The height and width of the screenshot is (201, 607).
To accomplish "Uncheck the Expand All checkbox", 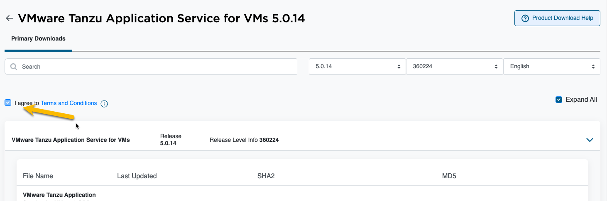I will [x=559, y=100].
